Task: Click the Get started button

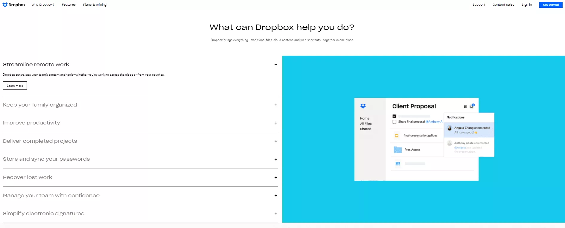Action: click(x=551, y=5)
